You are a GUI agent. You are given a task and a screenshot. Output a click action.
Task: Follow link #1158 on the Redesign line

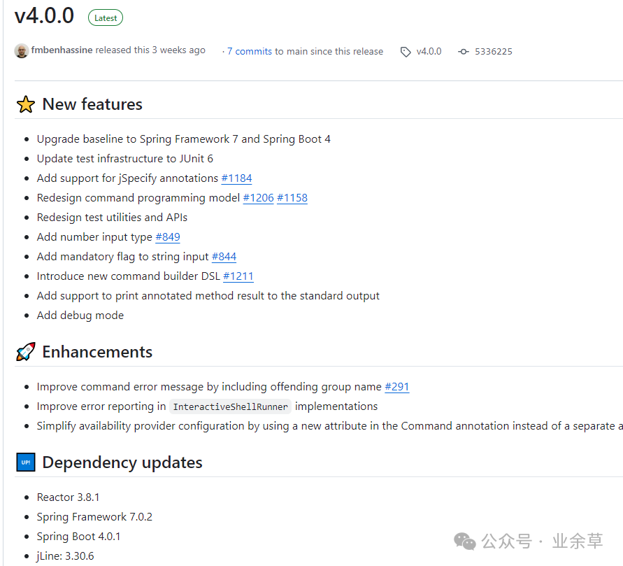[x=292, y=197]
